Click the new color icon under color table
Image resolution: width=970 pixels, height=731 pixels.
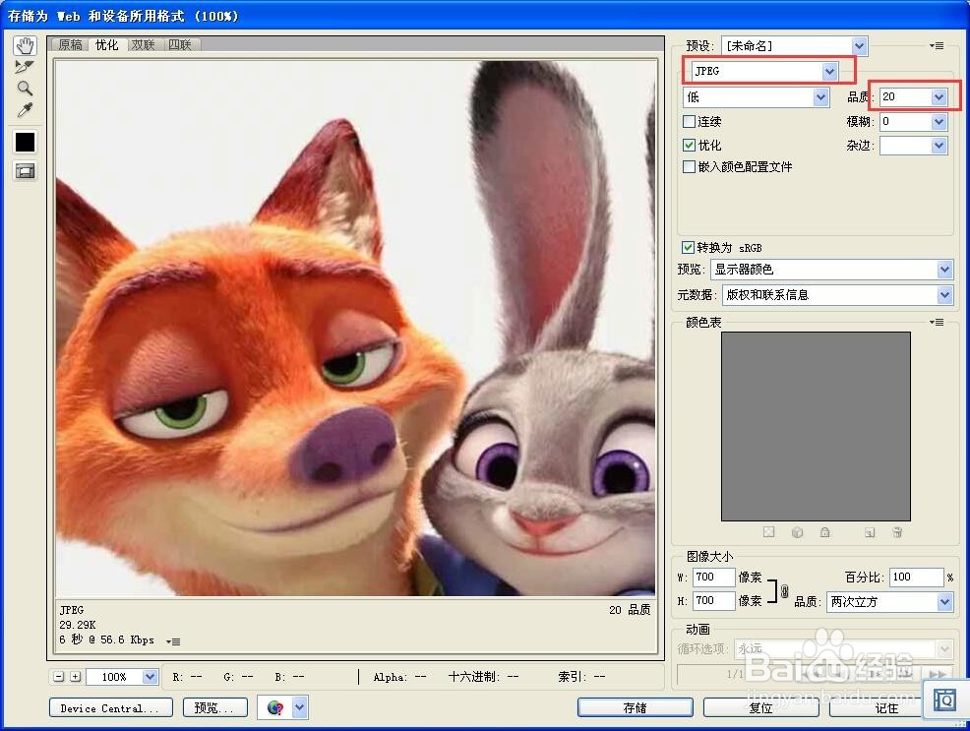(x=870, y=532)
